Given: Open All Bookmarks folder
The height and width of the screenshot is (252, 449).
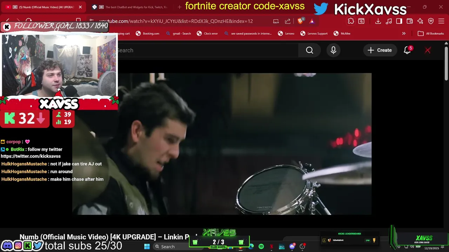Looking at the screenshot, I should point(431,34).
